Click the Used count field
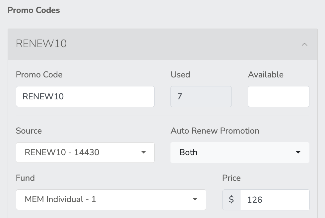Viewport: 325px width, 218px height. pyautogui.click(x=201, y=97)
